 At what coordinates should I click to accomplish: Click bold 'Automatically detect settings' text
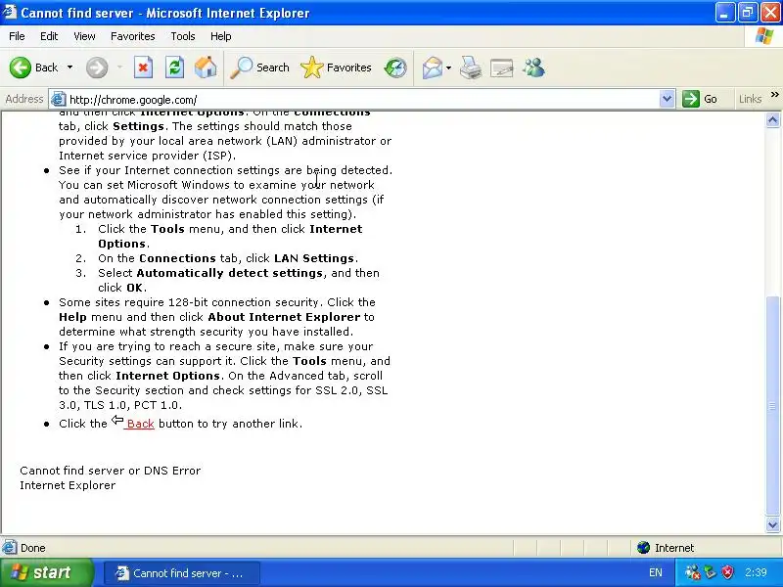coord(230,273)
